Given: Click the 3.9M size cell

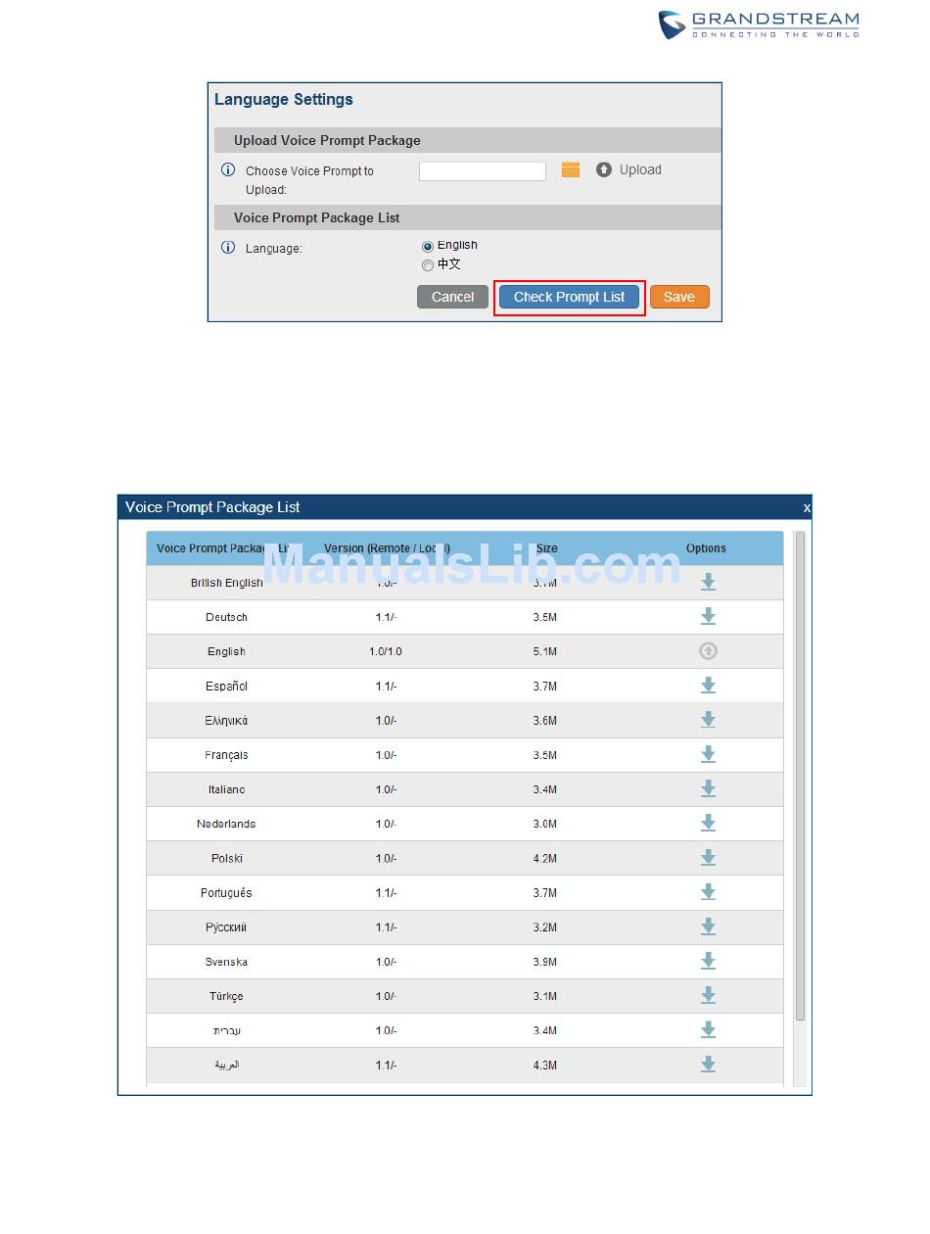Looking at the screenshot, I should [x=545, y=962].
